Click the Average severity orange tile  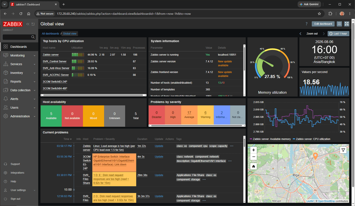coord(189,115)
